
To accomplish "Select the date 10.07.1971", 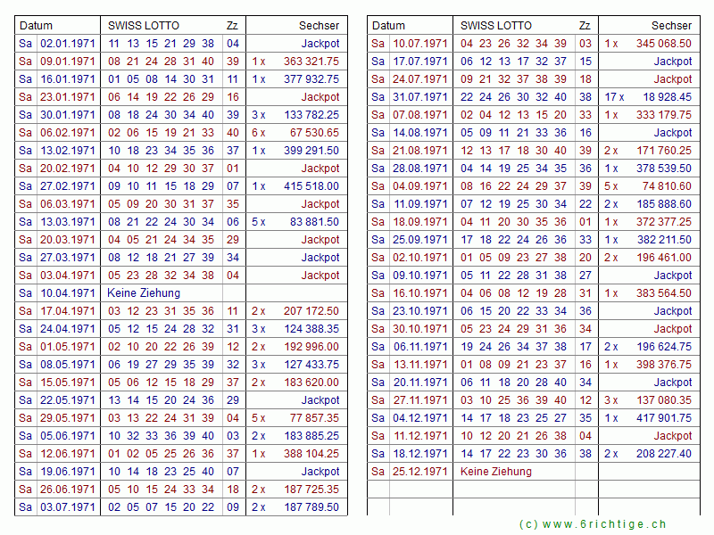I will click(x=420, y=44).
